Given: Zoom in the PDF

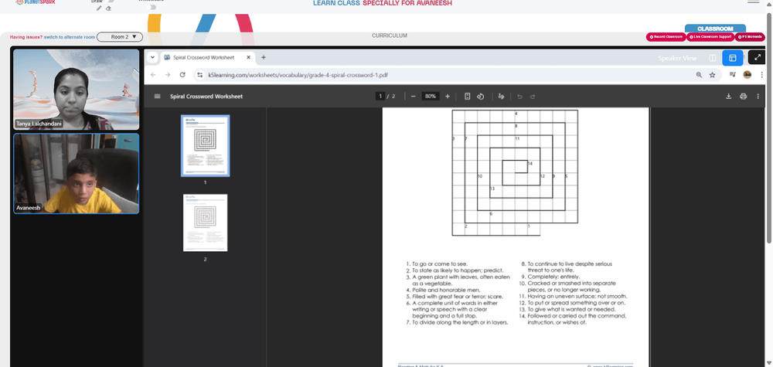Looking at the screenshot, I should click(448, 97).
